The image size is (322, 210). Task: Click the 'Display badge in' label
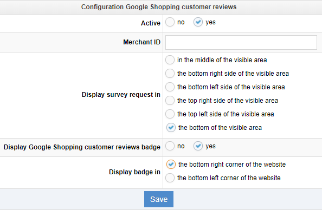(x=134, y=172)
